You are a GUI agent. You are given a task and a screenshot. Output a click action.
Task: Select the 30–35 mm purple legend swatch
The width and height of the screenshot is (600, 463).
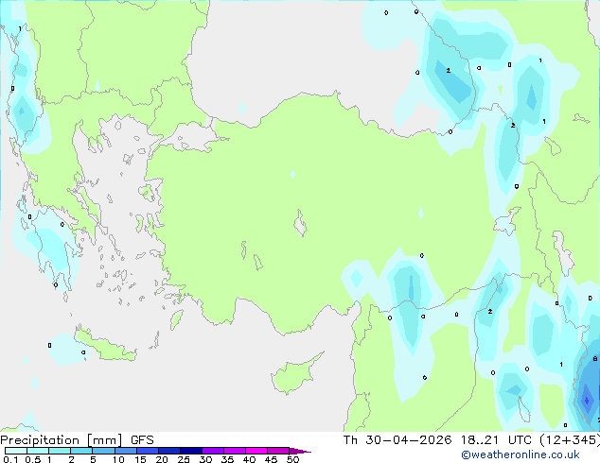213,451
